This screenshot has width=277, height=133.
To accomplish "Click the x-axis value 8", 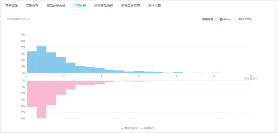I will [x=176, y=76].
